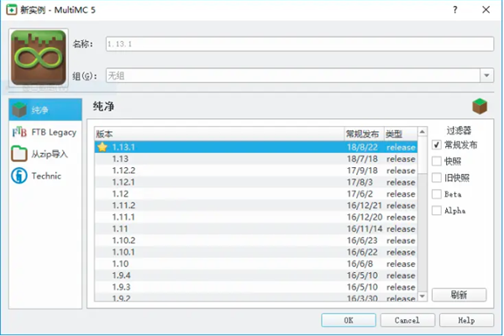This screenshot has height=336, width=504.
Task: Select version 1.10 row
Action: pyautogui.click(x=256, y=264)
